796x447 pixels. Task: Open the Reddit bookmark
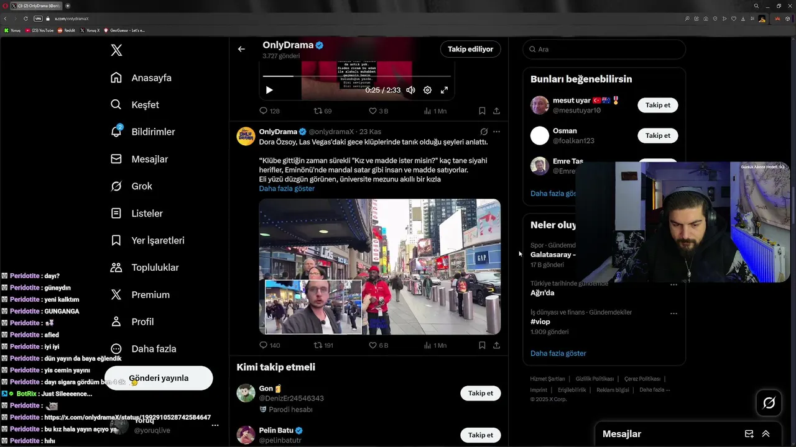[67, 30]
